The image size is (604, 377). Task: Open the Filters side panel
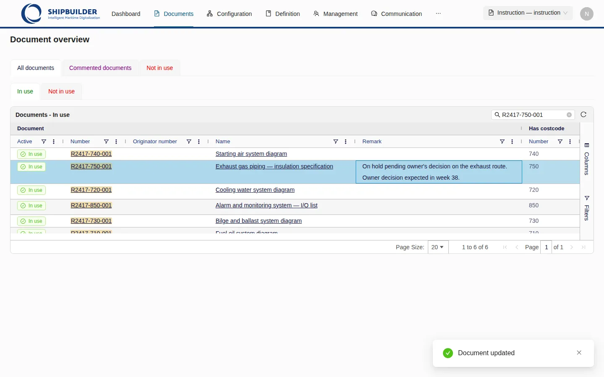[587, 208]
